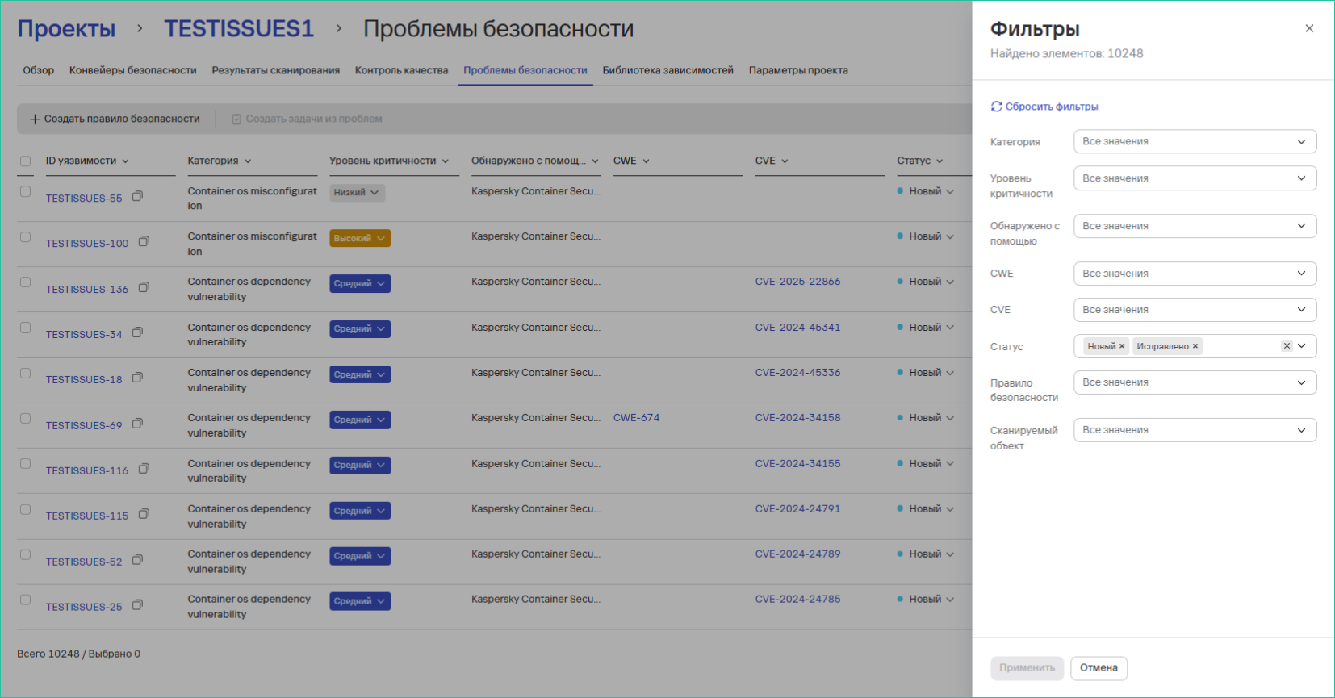The image size is (1335, 698).
Task: Close the Фильтры panel
Action: (1309, 28)
